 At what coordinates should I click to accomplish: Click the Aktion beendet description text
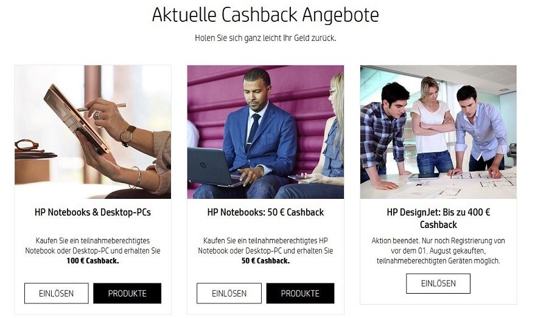pyautogui.click(x=438, y=251)
